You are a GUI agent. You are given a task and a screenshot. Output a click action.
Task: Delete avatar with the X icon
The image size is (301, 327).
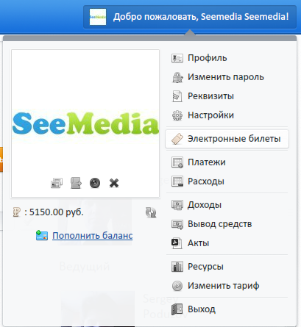pos(114,183)
